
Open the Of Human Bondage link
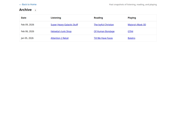point(104,31)
